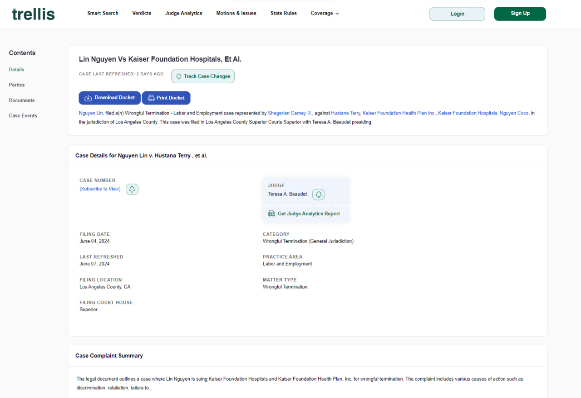Open Kaiser Foundation Health Plan Inc. link
This screenshot has width=581, height=398.
(x=399, y=113)
